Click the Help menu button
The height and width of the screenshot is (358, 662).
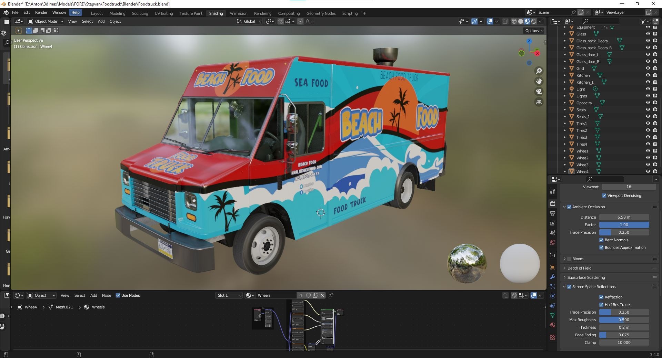tap(75, 12)
